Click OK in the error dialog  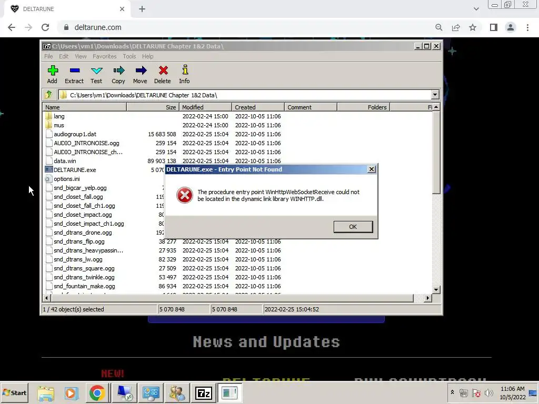353,227
